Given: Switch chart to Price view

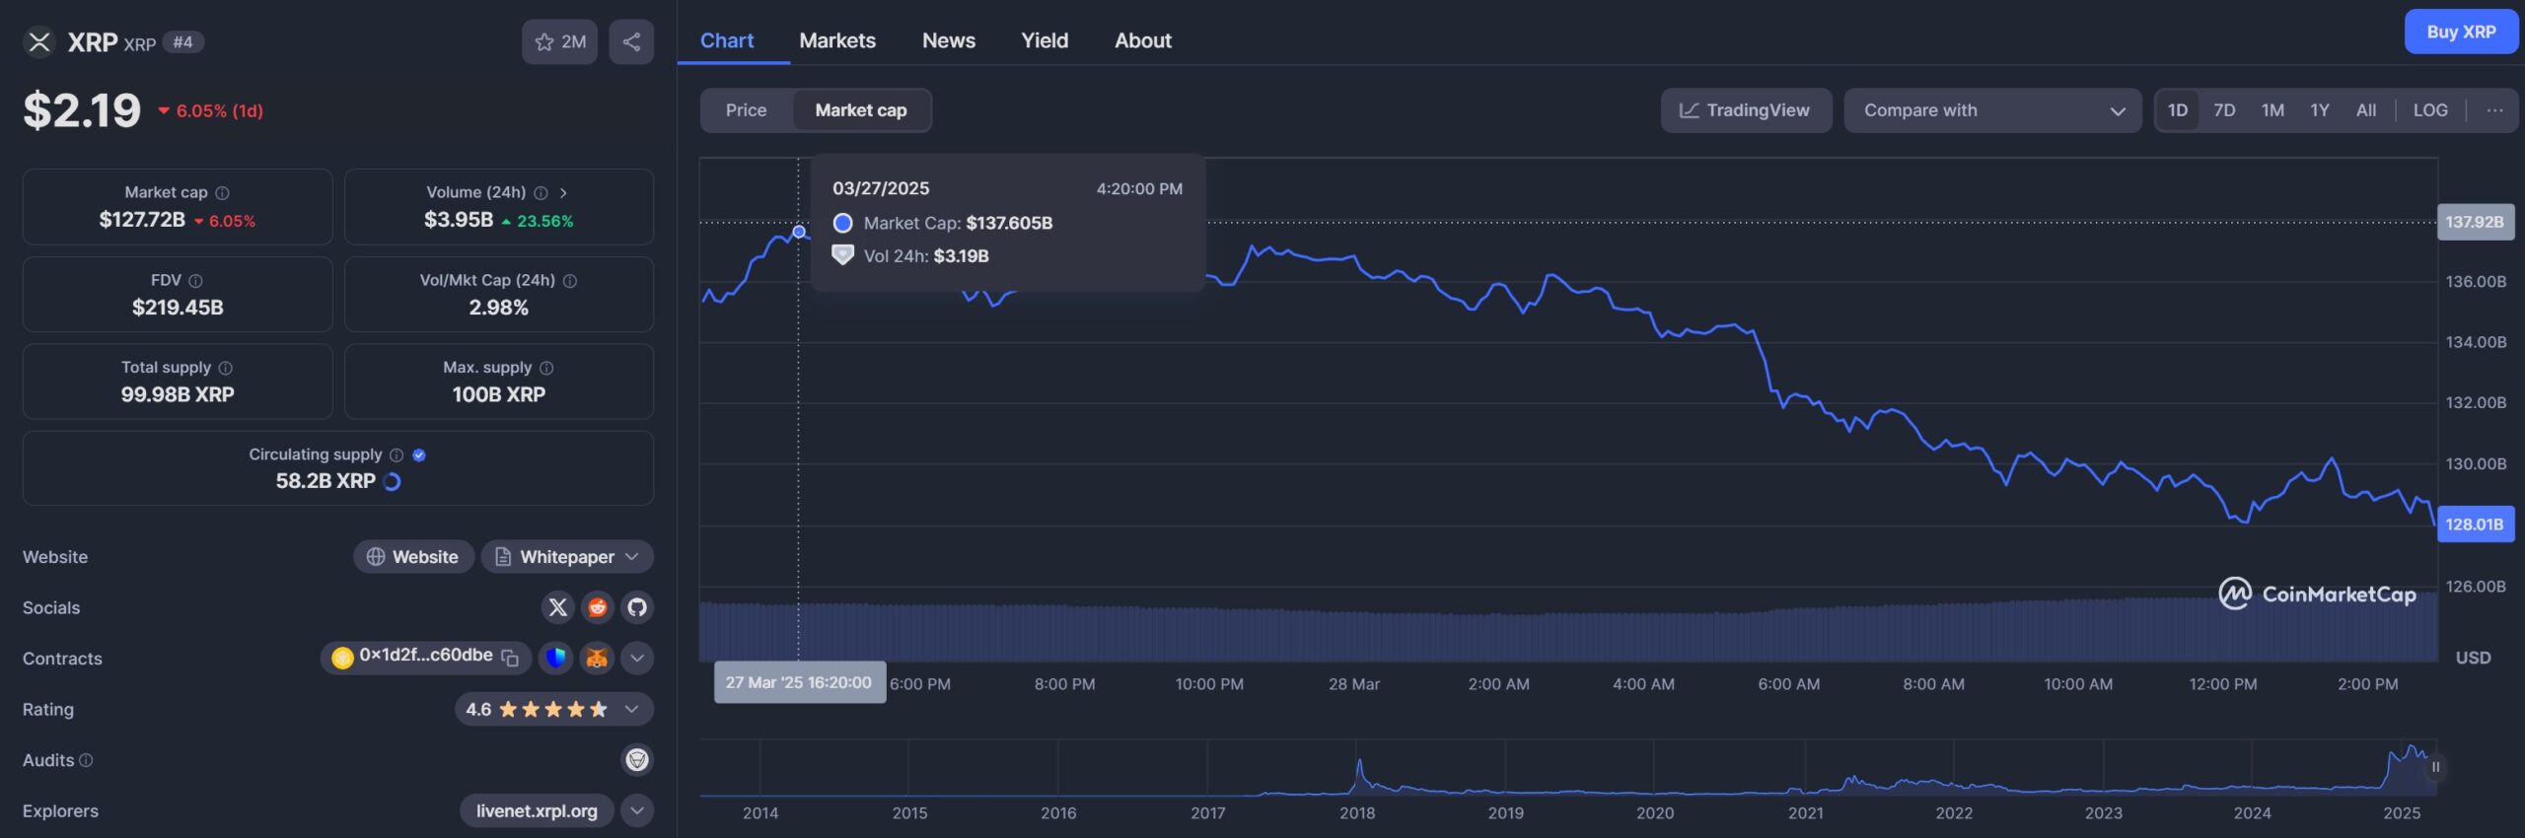Looking at the screenshot, I should pyautogui.click(x=746, y=110).
